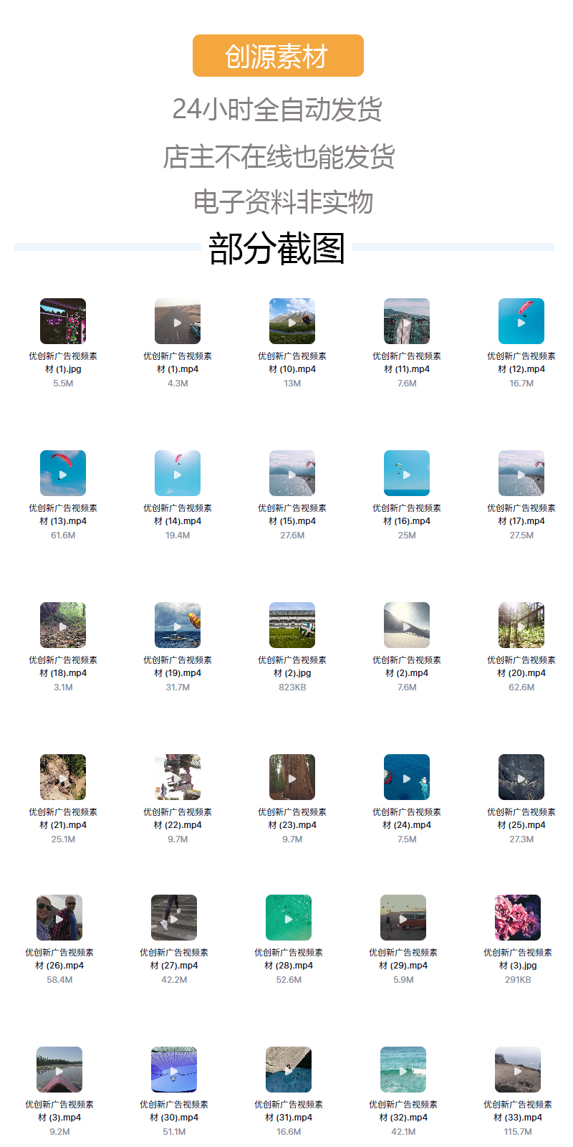This screenshot has height=1147, width=573.
Task: Open thumbnail of 优创新广告视频素材 (1).jpg
Action: [x=63, y=321]
